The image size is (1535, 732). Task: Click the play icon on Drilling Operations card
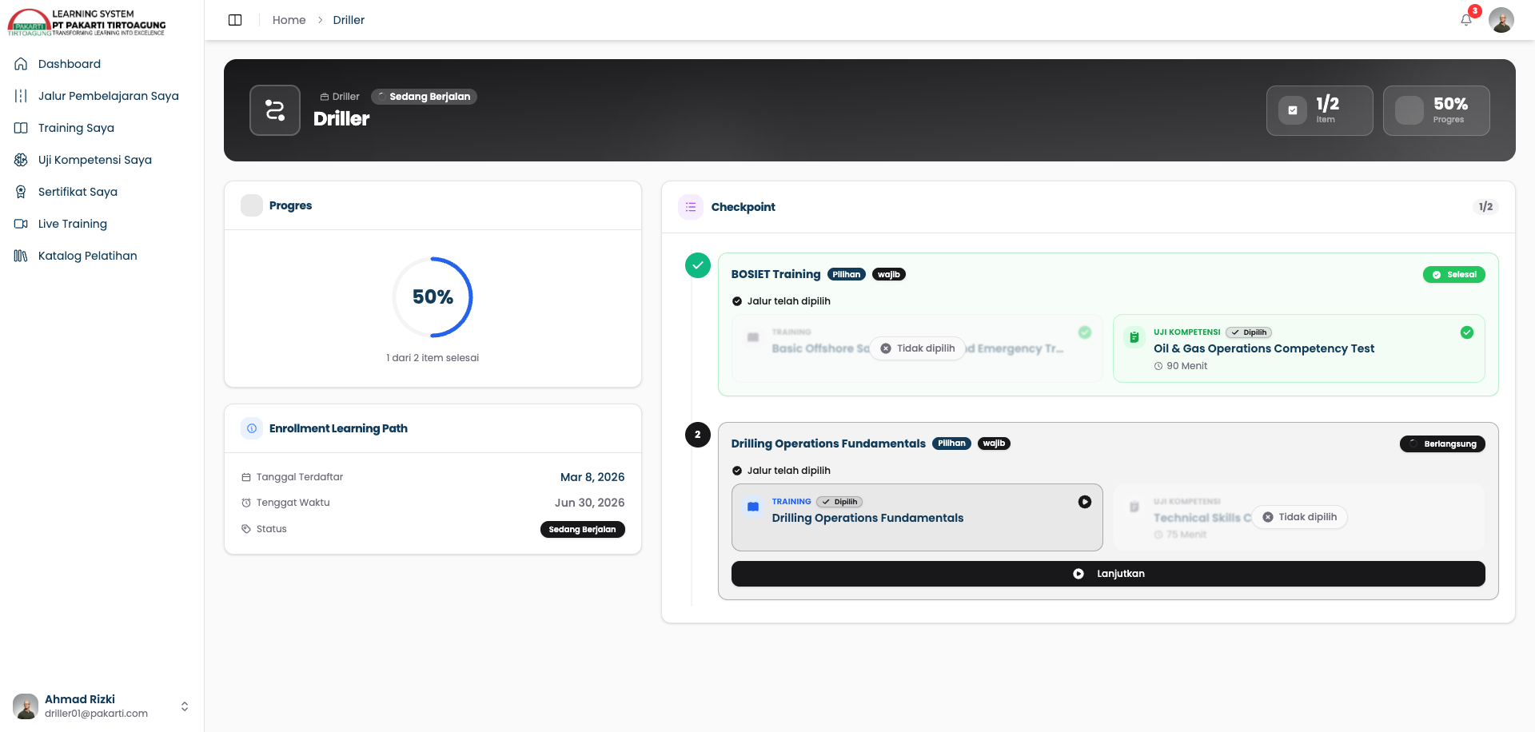(x=1085, y=502)
